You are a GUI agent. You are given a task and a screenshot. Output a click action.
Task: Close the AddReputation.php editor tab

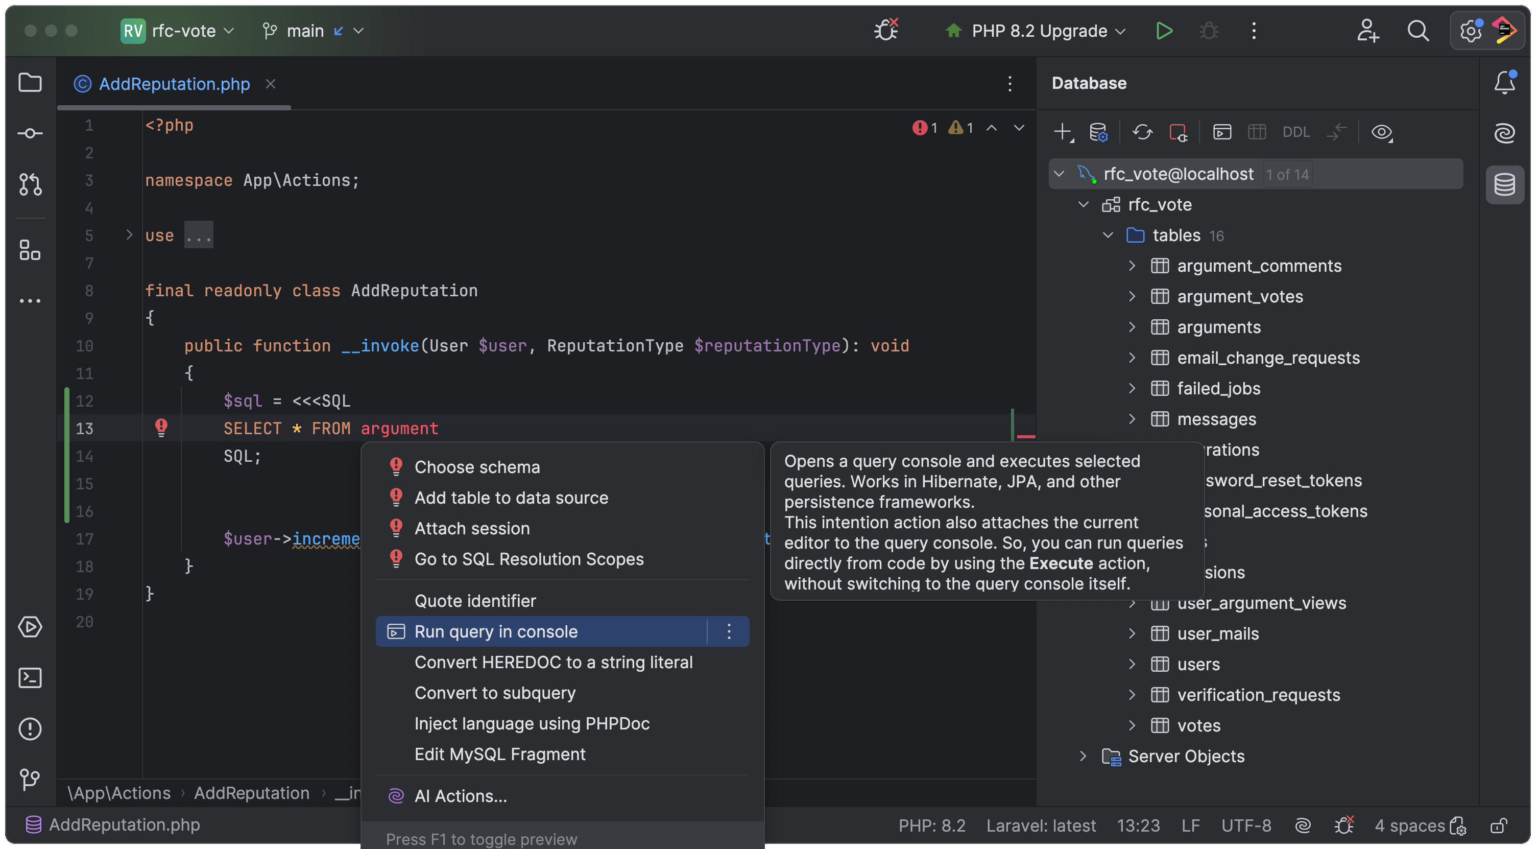pyautogui.click(x=271, y=84)
